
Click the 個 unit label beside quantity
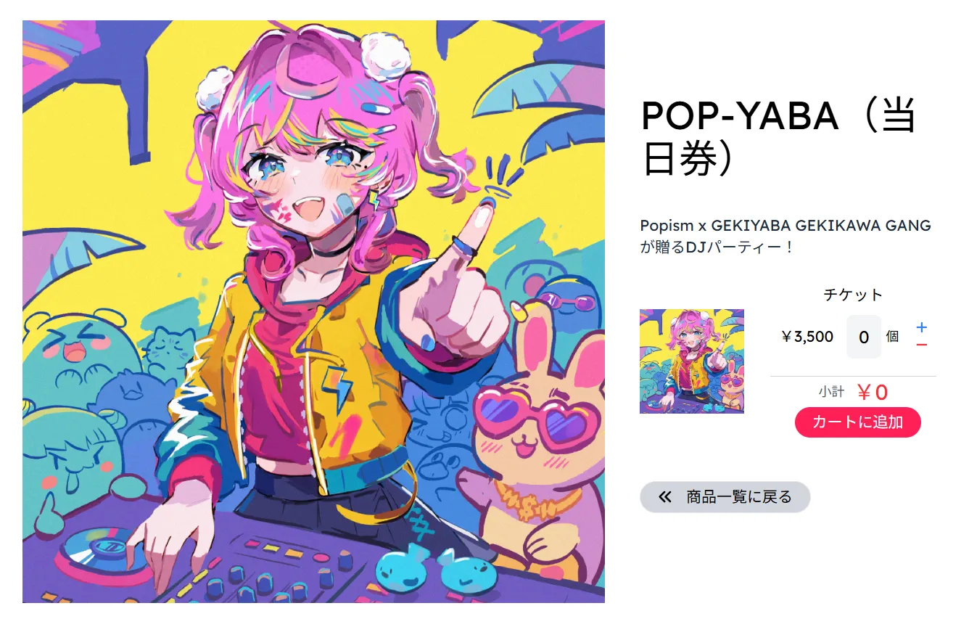[892, 337]
